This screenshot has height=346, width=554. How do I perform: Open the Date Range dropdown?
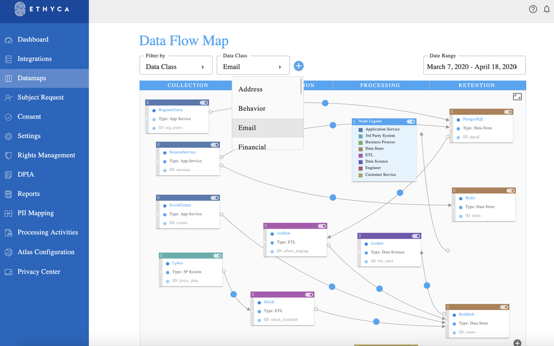pyautogui.click(x=475, y=65)
